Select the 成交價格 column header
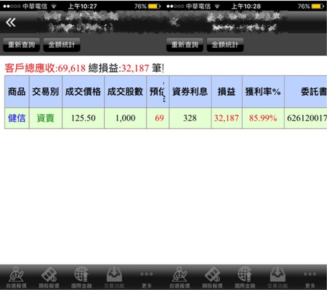Viewport: 327px width, 290px height. pos(83,92)
